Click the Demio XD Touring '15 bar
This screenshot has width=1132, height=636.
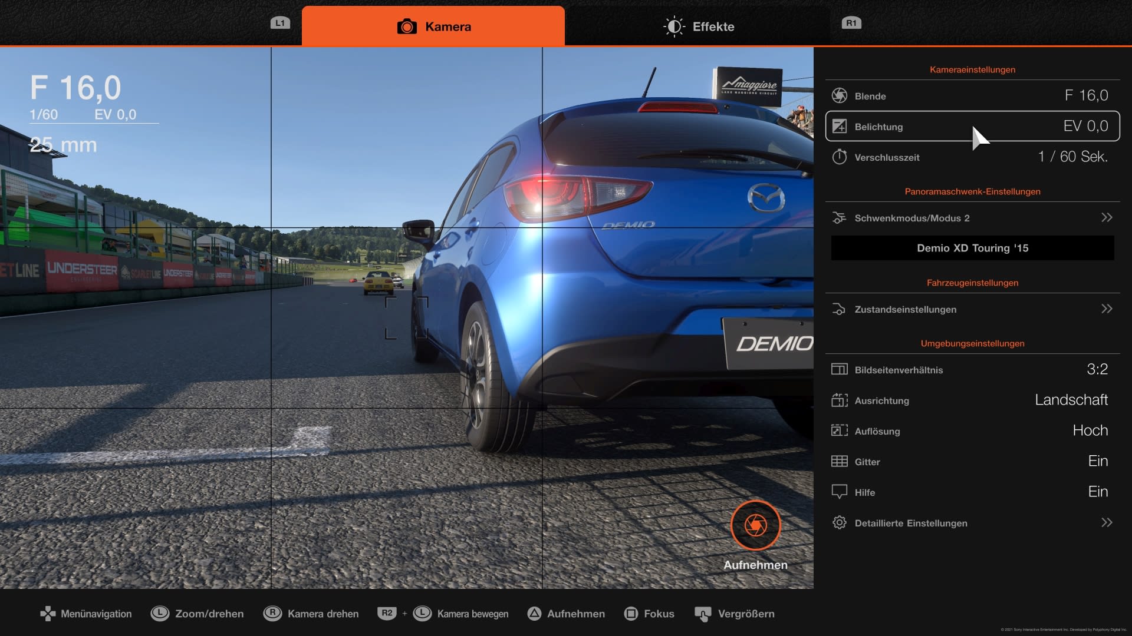[x=972, y=248]
